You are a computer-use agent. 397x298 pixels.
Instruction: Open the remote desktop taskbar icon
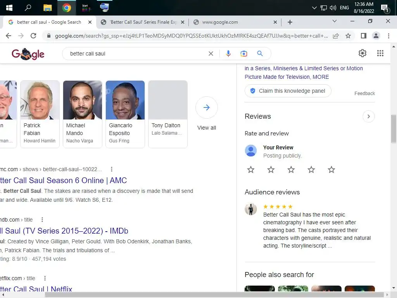pyautogui.click(x=104, y=8)
